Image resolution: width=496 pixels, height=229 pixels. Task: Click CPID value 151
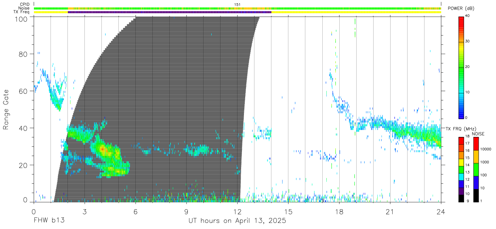pyautogui.click(x=237, y=4)
